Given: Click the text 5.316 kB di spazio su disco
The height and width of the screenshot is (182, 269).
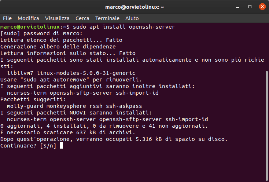Looking at the screenshot, I should click(181, 139).
